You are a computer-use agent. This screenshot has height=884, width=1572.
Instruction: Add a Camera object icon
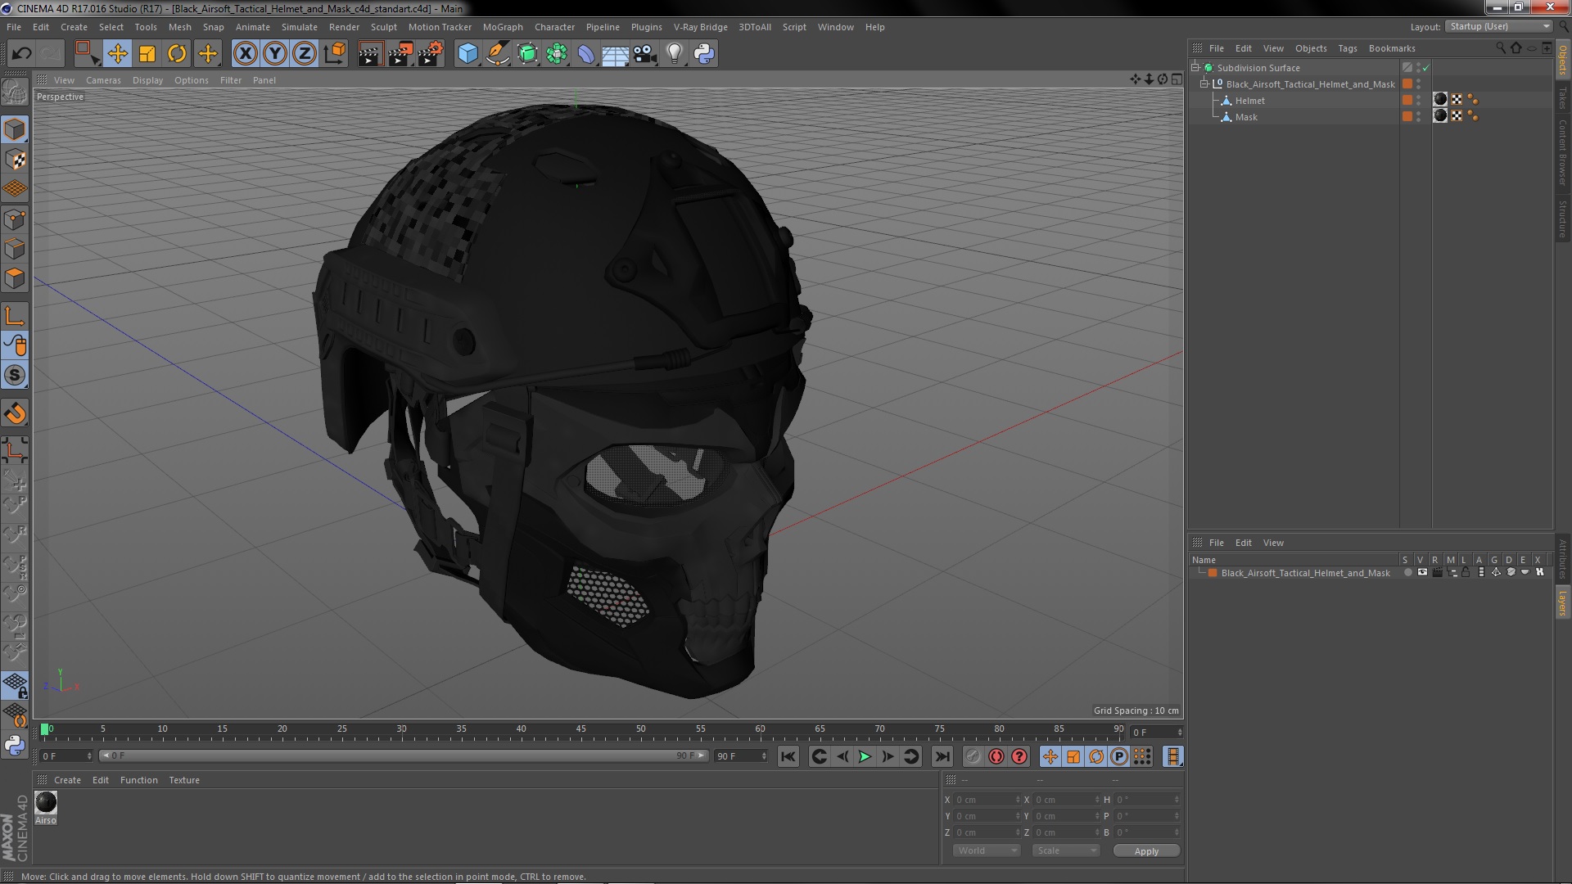(x=645, y=54)
